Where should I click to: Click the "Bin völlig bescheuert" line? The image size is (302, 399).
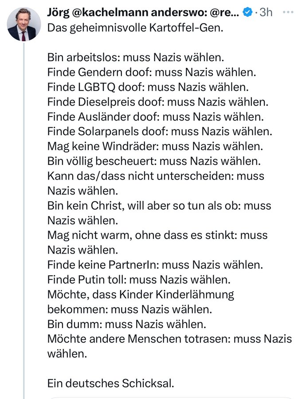click(154, 161)
